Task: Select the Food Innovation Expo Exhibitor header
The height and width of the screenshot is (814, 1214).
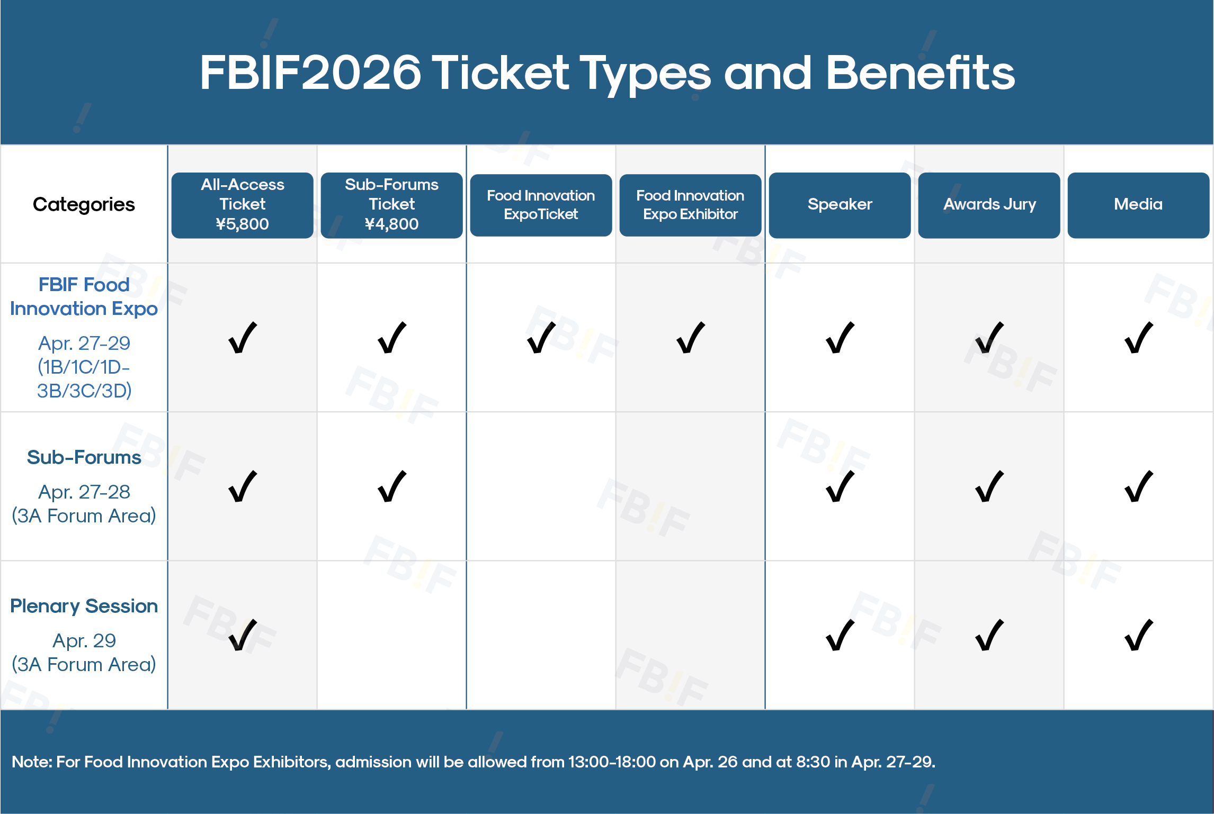Action: pos(690,205)
